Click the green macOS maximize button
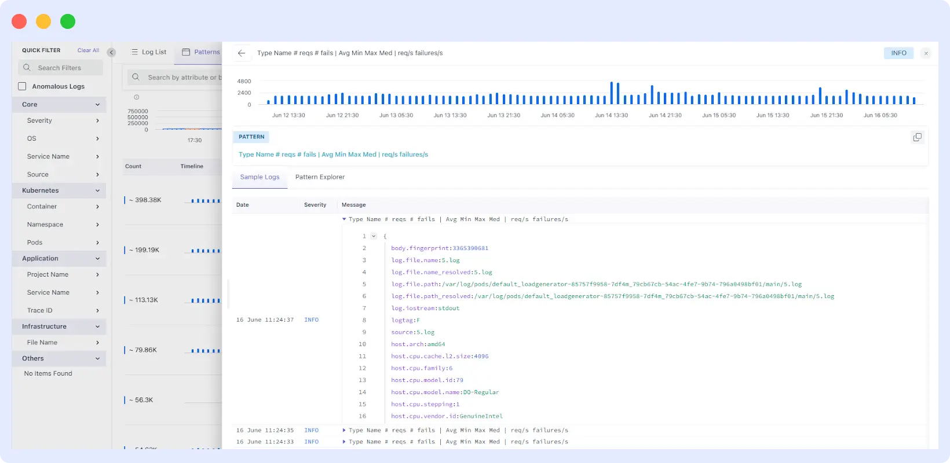The width and height of the screenshot is (950, 463). 68,21
